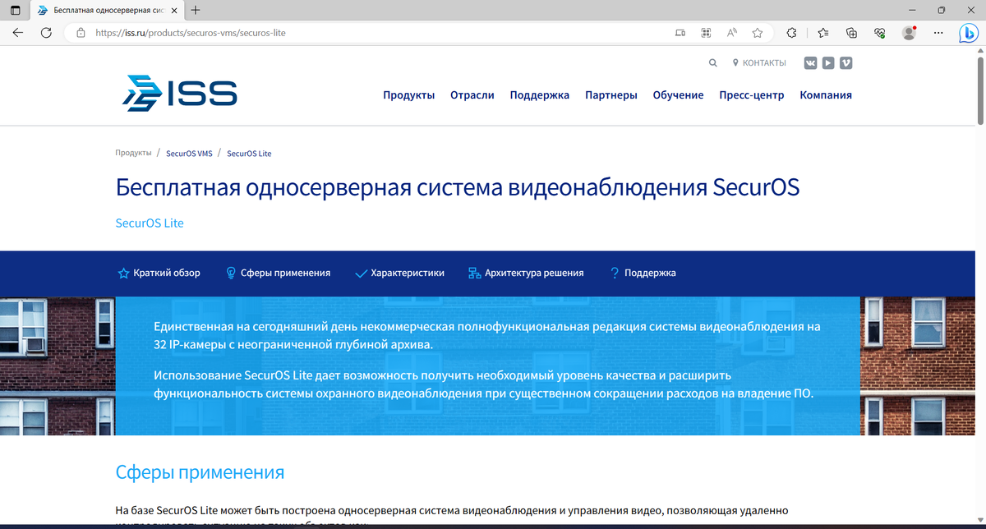This screenshot has height=529, width=986.
Task: Open the Edge tab actions menu icon
Action: coord(15,11)
